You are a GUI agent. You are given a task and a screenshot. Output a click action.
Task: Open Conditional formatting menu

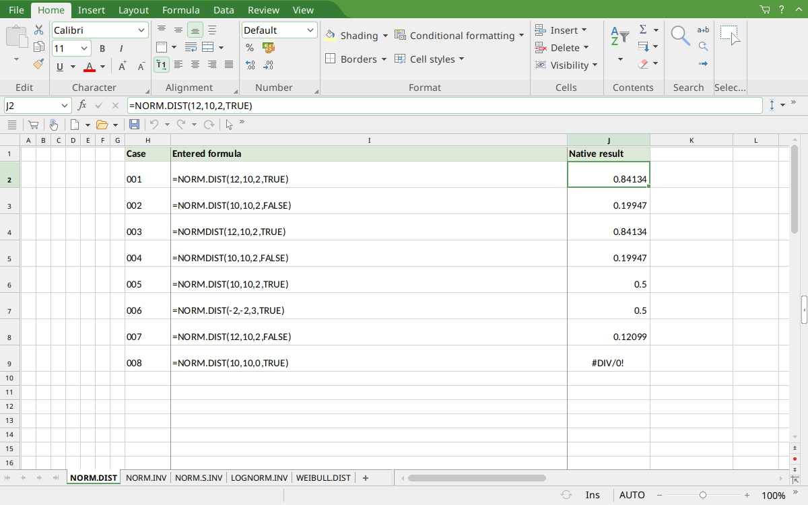point(459,36)
